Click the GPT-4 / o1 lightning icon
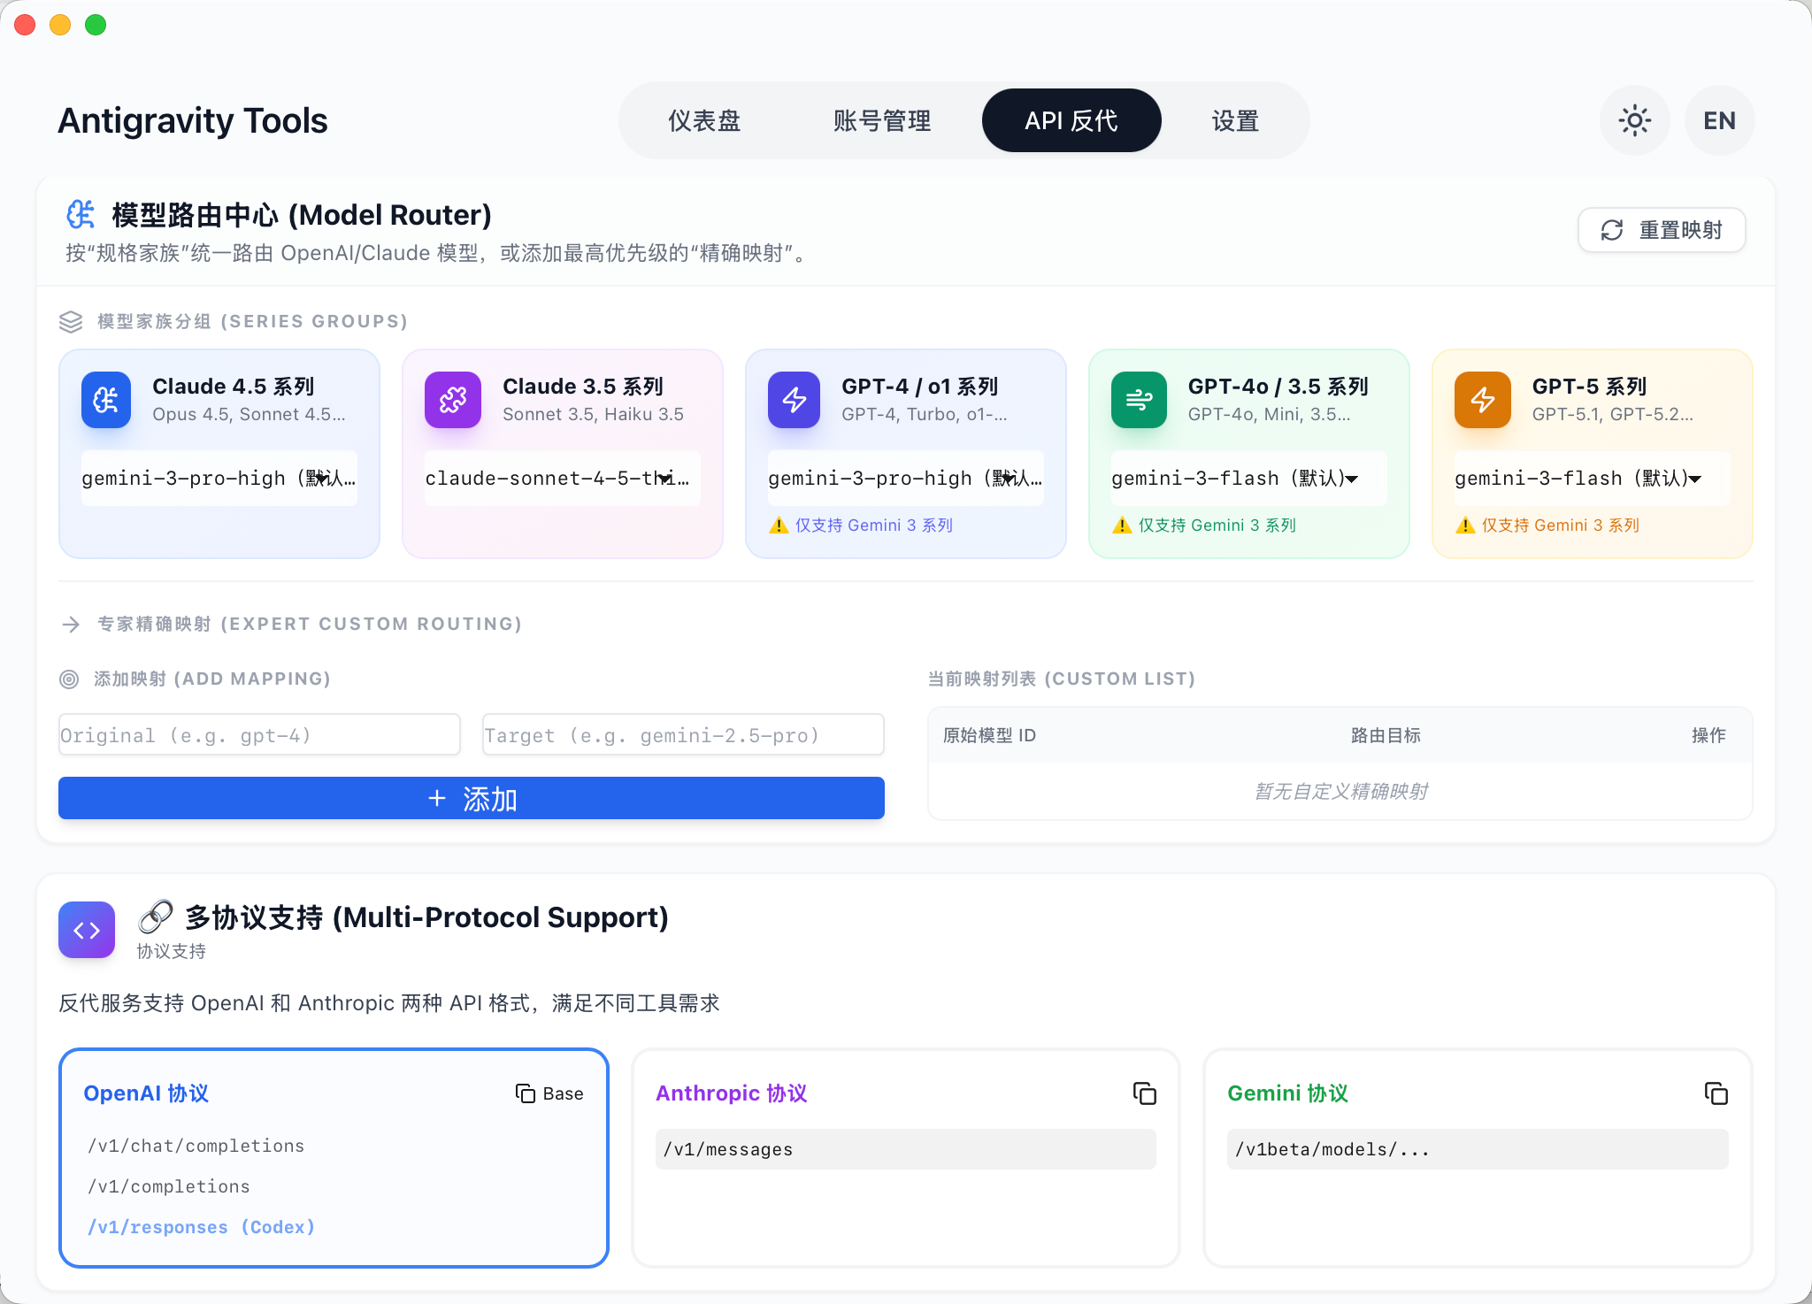This screenshot has height=1304, width=1812. (795, 400)
